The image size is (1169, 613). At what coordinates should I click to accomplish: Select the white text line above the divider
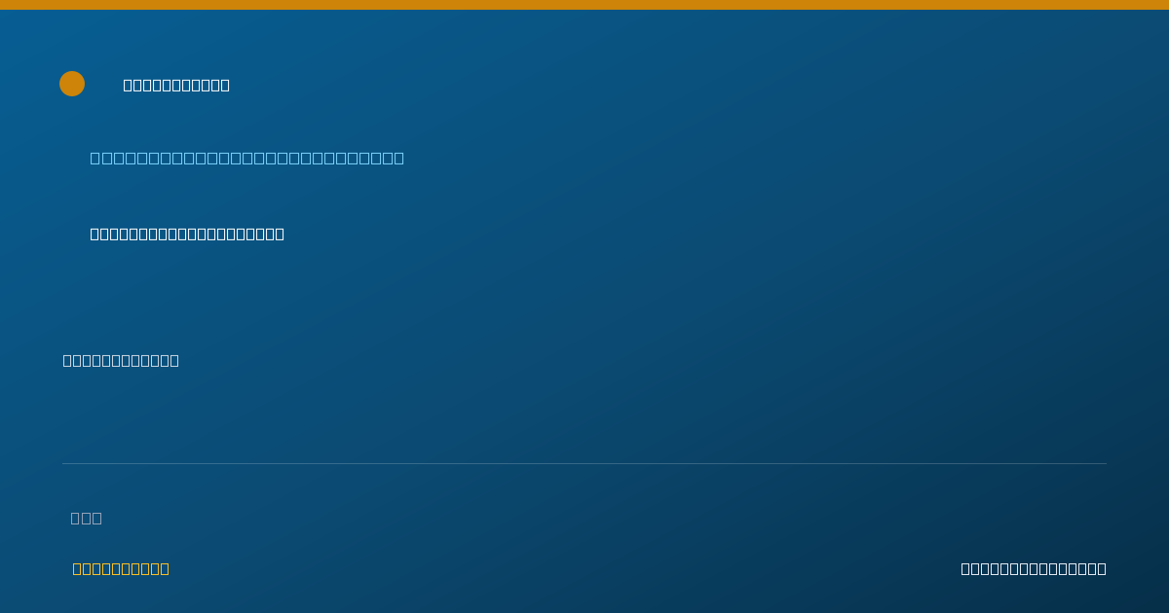(x=121, y=360)
